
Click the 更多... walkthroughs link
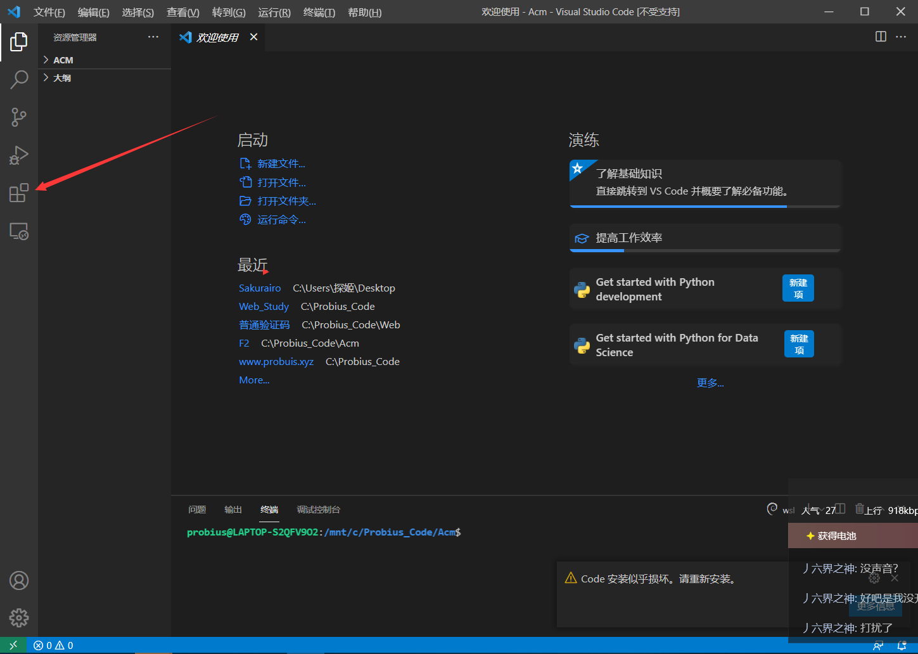[x=710, y=383]
